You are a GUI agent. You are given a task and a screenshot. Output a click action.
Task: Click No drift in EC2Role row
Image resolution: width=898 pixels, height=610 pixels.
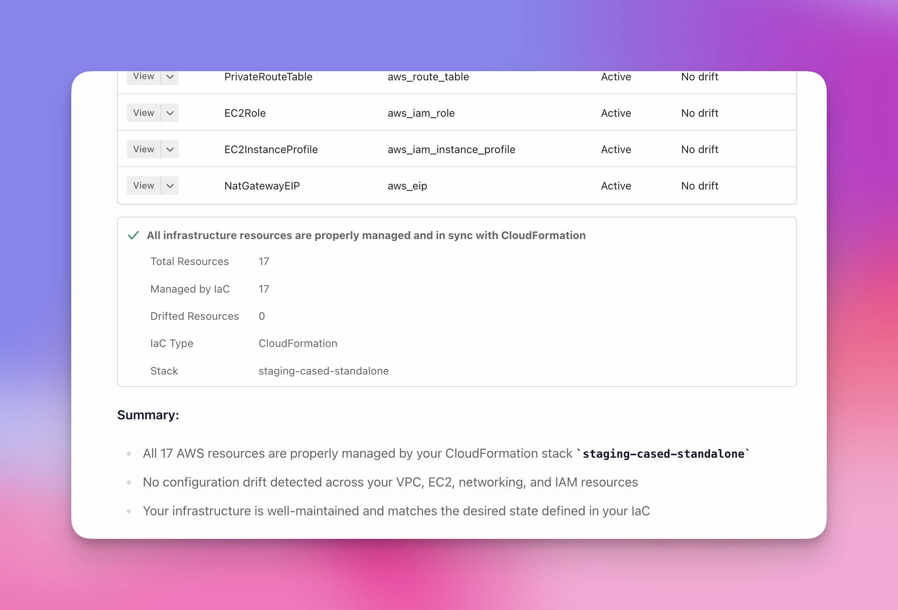point(700,113)
